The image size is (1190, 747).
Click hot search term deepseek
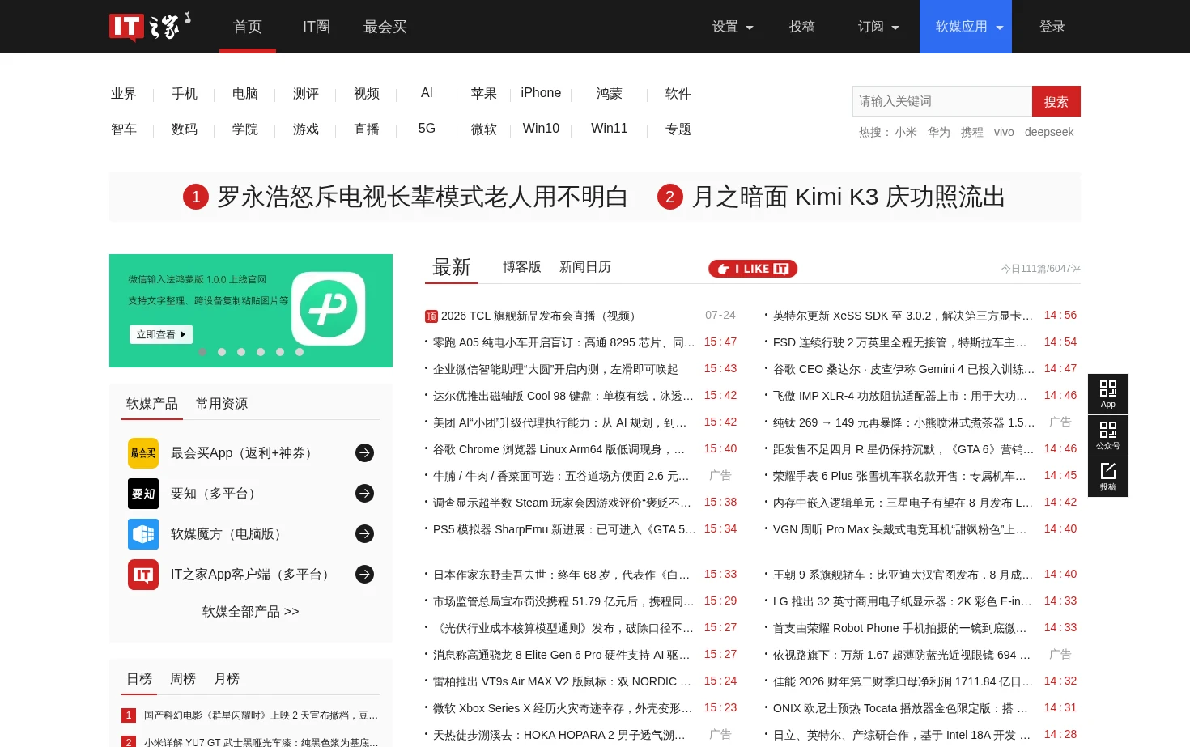click(1049, 132)
